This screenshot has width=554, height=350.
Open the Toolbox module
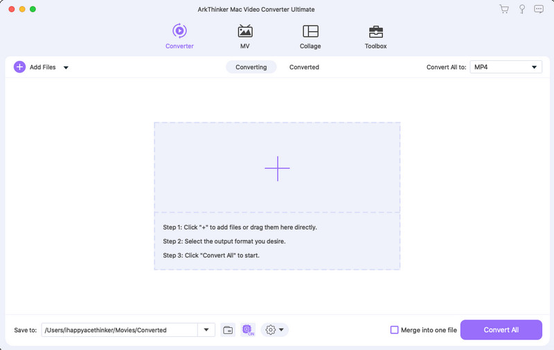(375, 36)
